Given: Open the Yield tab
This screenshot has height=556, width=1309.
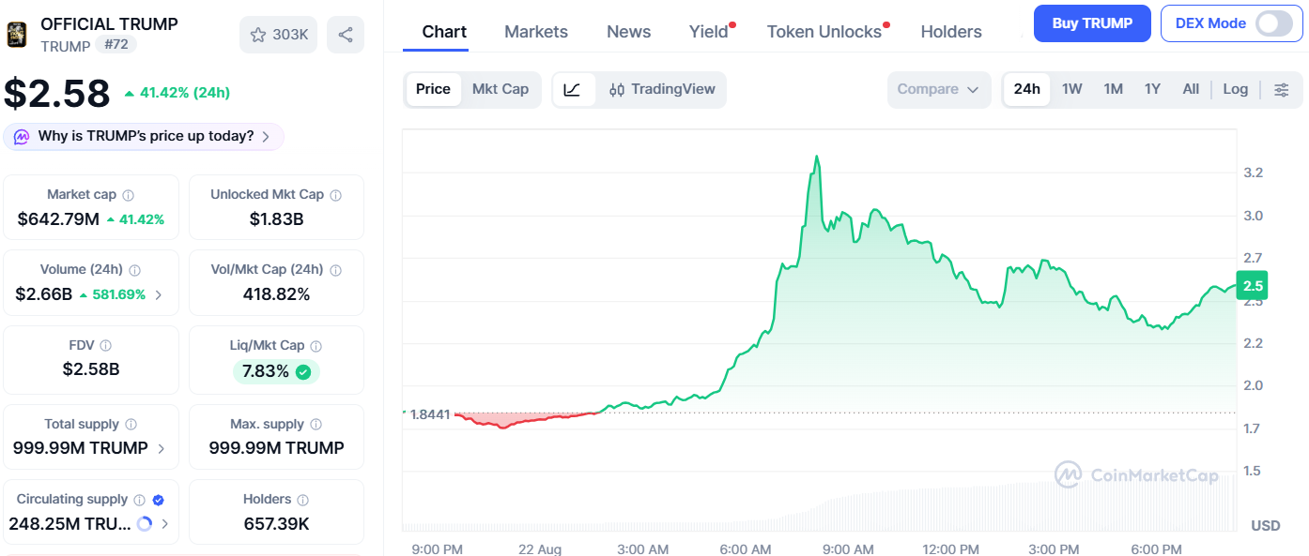Looking at the screenshot, I should point(709,32).
